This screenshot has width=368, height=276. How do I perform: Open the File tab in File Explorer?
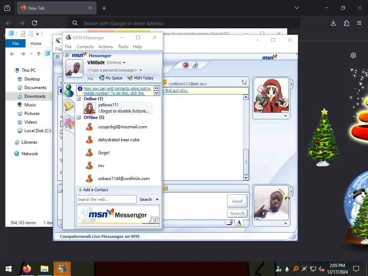tap(15, 43)
